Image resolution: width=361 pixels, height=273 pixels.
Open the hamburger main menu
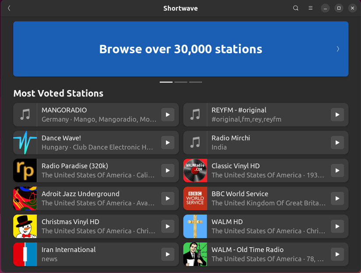pos(310,8)
